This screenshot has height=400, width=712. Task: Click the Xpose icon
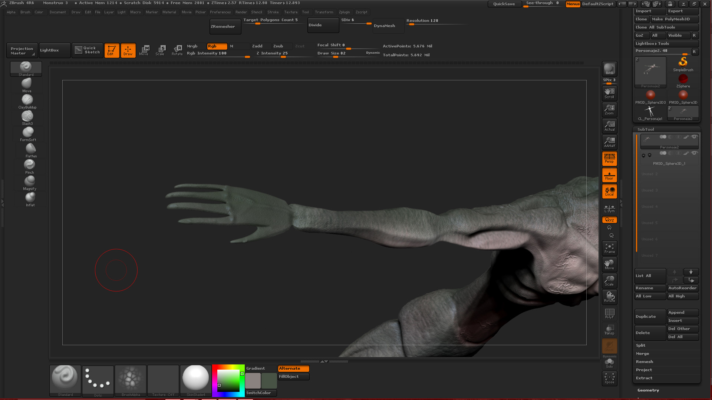[609, 378]
